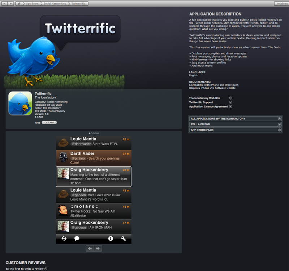
Task: Click the 'CUSTOMER REVIEWS' heading
Action: (25, 263)
